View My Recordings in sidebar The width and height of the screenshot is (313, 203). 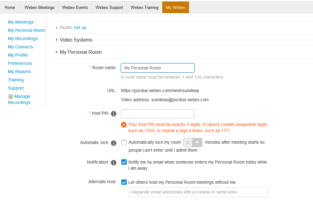[23, 39]
